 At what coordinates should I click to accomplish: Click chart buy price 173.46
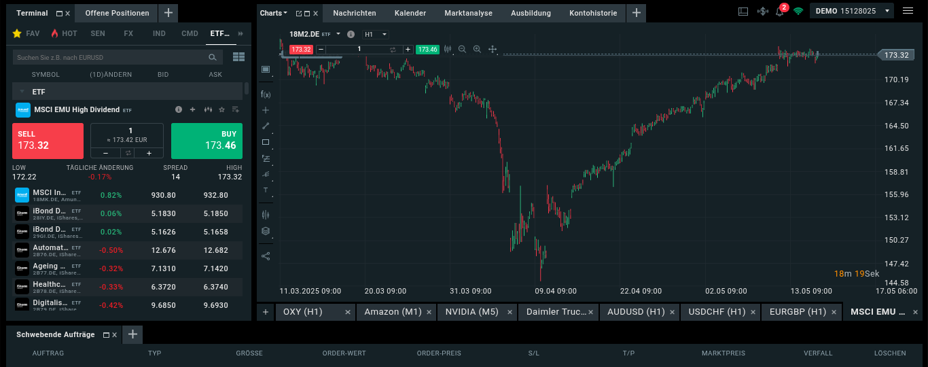tap(427, 49)
